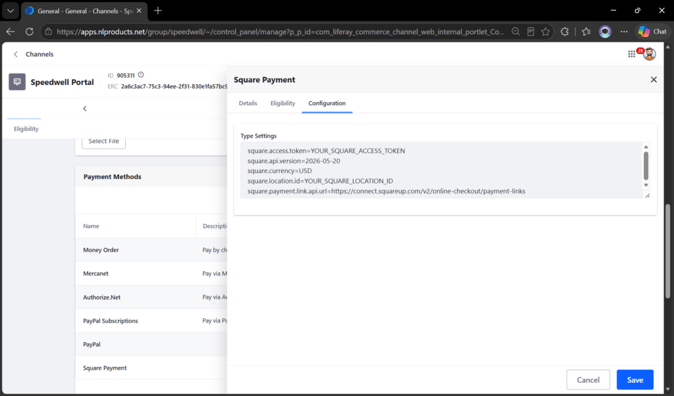Click the browser back arrow
The width and height of the screenshot is (674, 396).
[11, 32]
